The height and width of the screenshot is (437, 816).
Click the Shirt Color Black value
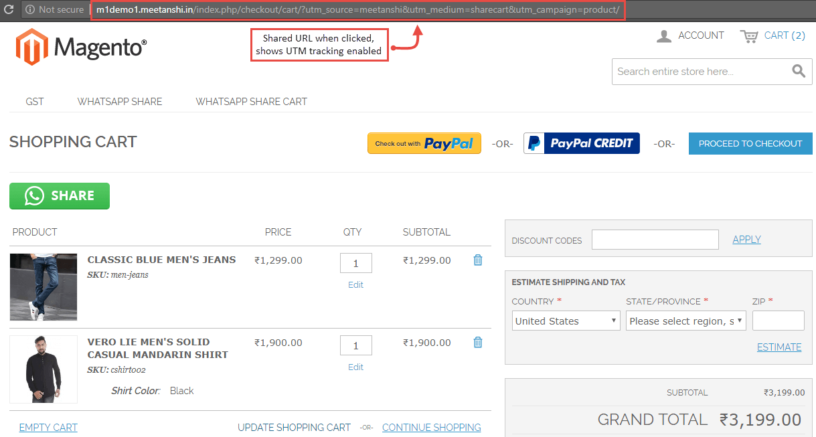tap(181, 391)
